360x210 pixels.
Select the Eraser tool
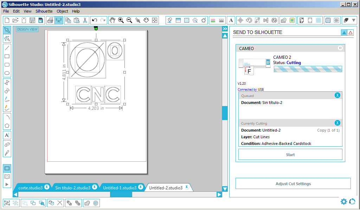point(7,145)
